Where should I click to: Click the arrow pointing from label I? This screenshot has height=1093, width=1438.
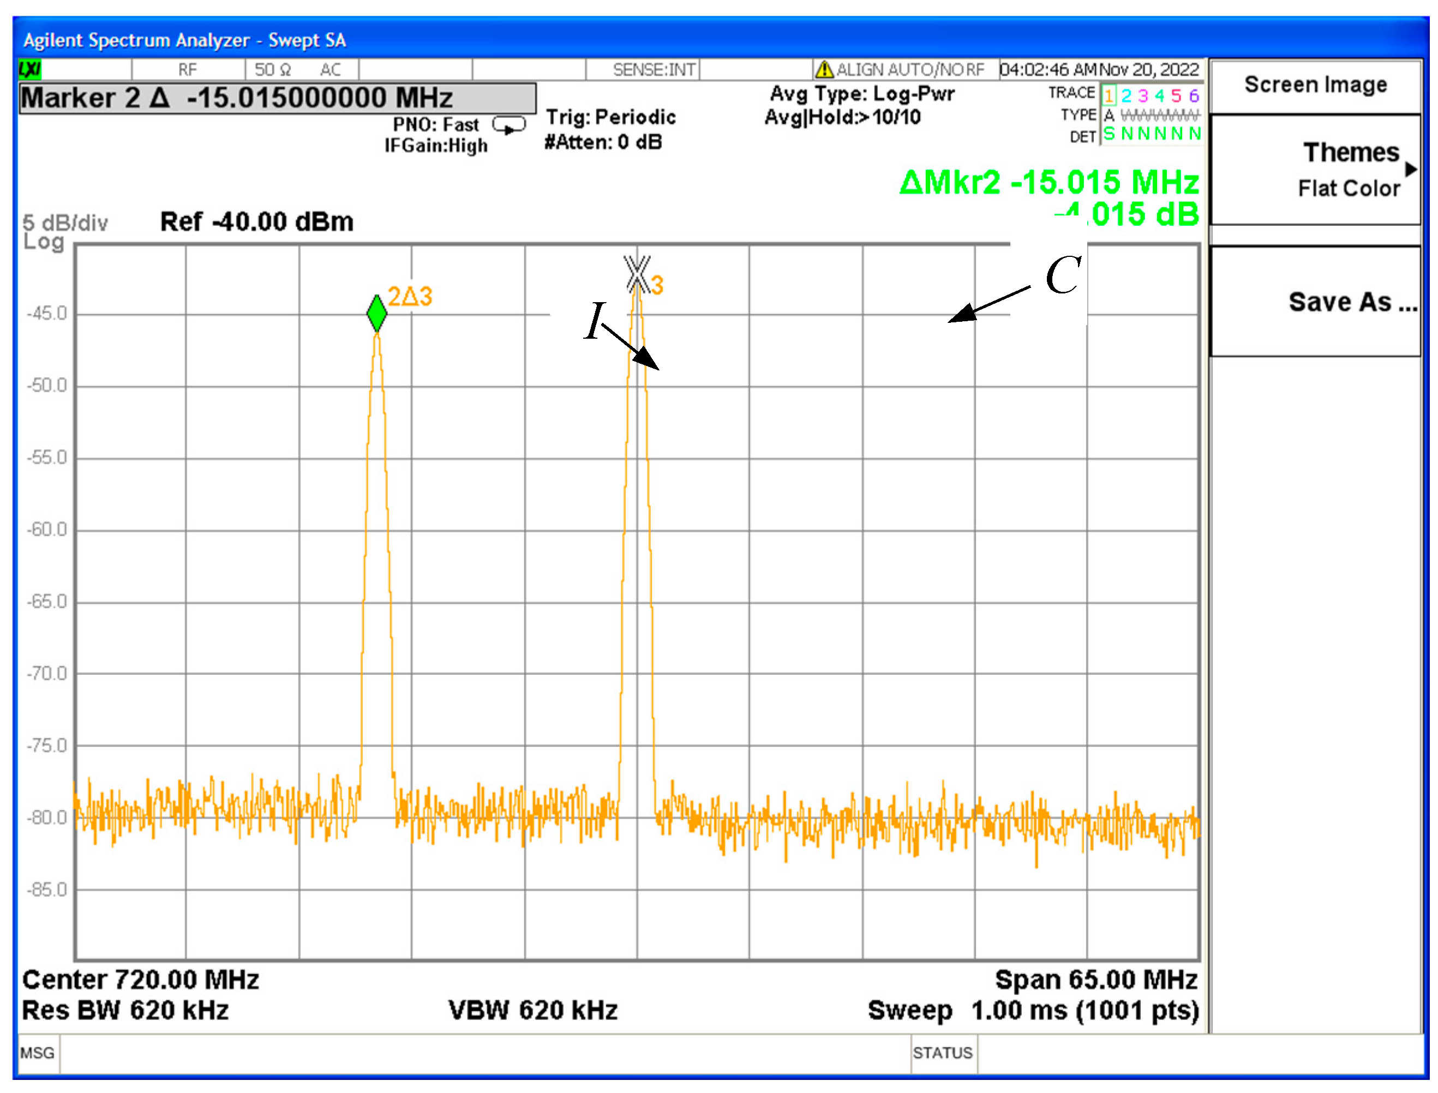tap(631, 347)
